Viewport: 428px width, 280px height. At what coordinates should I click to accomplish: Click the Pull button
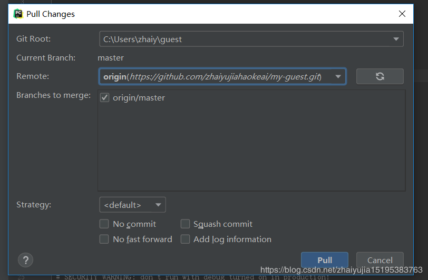[325, 260]
